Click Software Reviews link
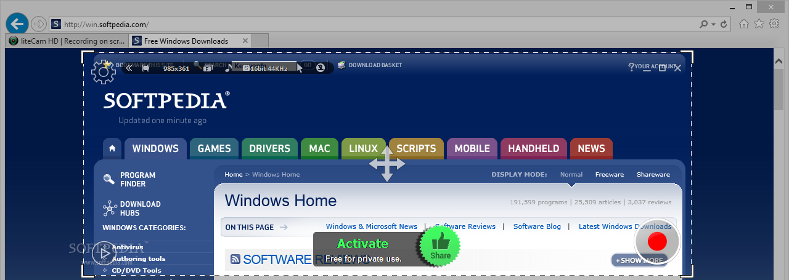The height and width of the screenshot is (280, 789). tap(465, 226)
